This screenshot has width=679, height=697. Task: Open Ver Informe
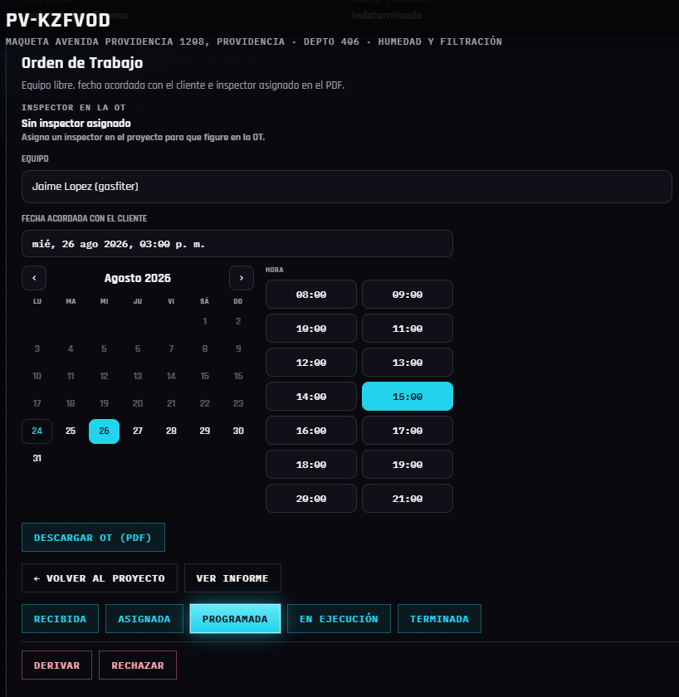[232, 578]
